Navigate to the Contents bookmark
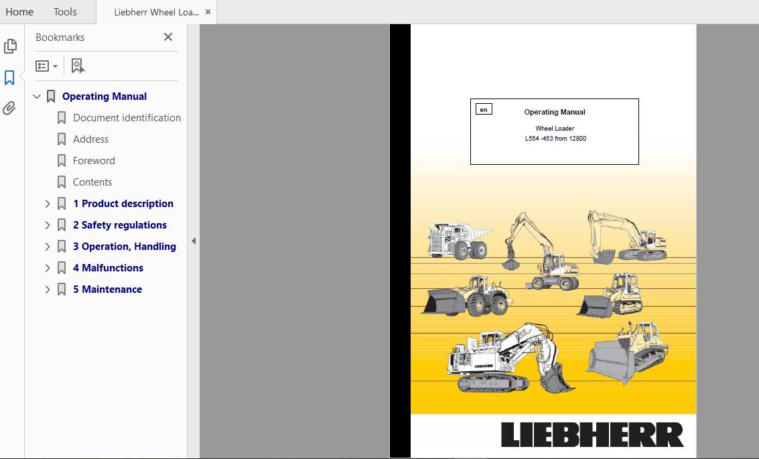This screenshot has width=759, height=459. click(92, 182)
